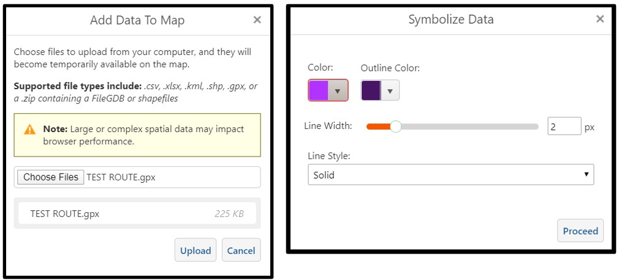This screenshot has width=619, height=280.
Task: Close the Symbolize Data dialog
Action: [600, 19]
